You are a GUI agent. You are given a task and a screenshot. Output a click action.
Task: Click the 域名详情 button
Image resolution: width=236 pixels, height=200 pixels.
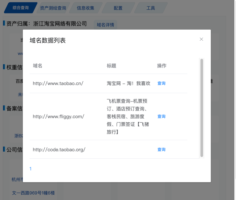pos(105,25)
